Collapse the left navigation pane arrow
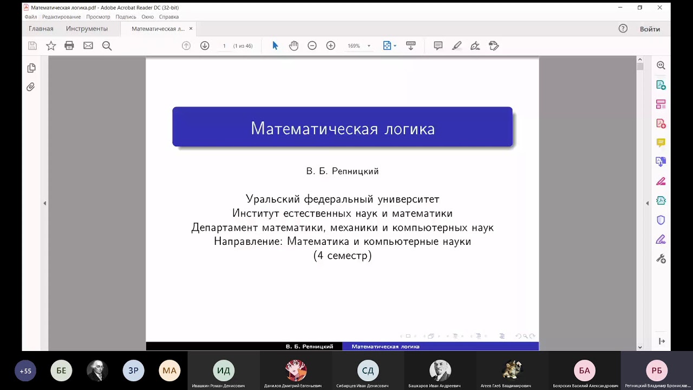Image resolution: width=693 pixels, height=390 pixels. 45,203
